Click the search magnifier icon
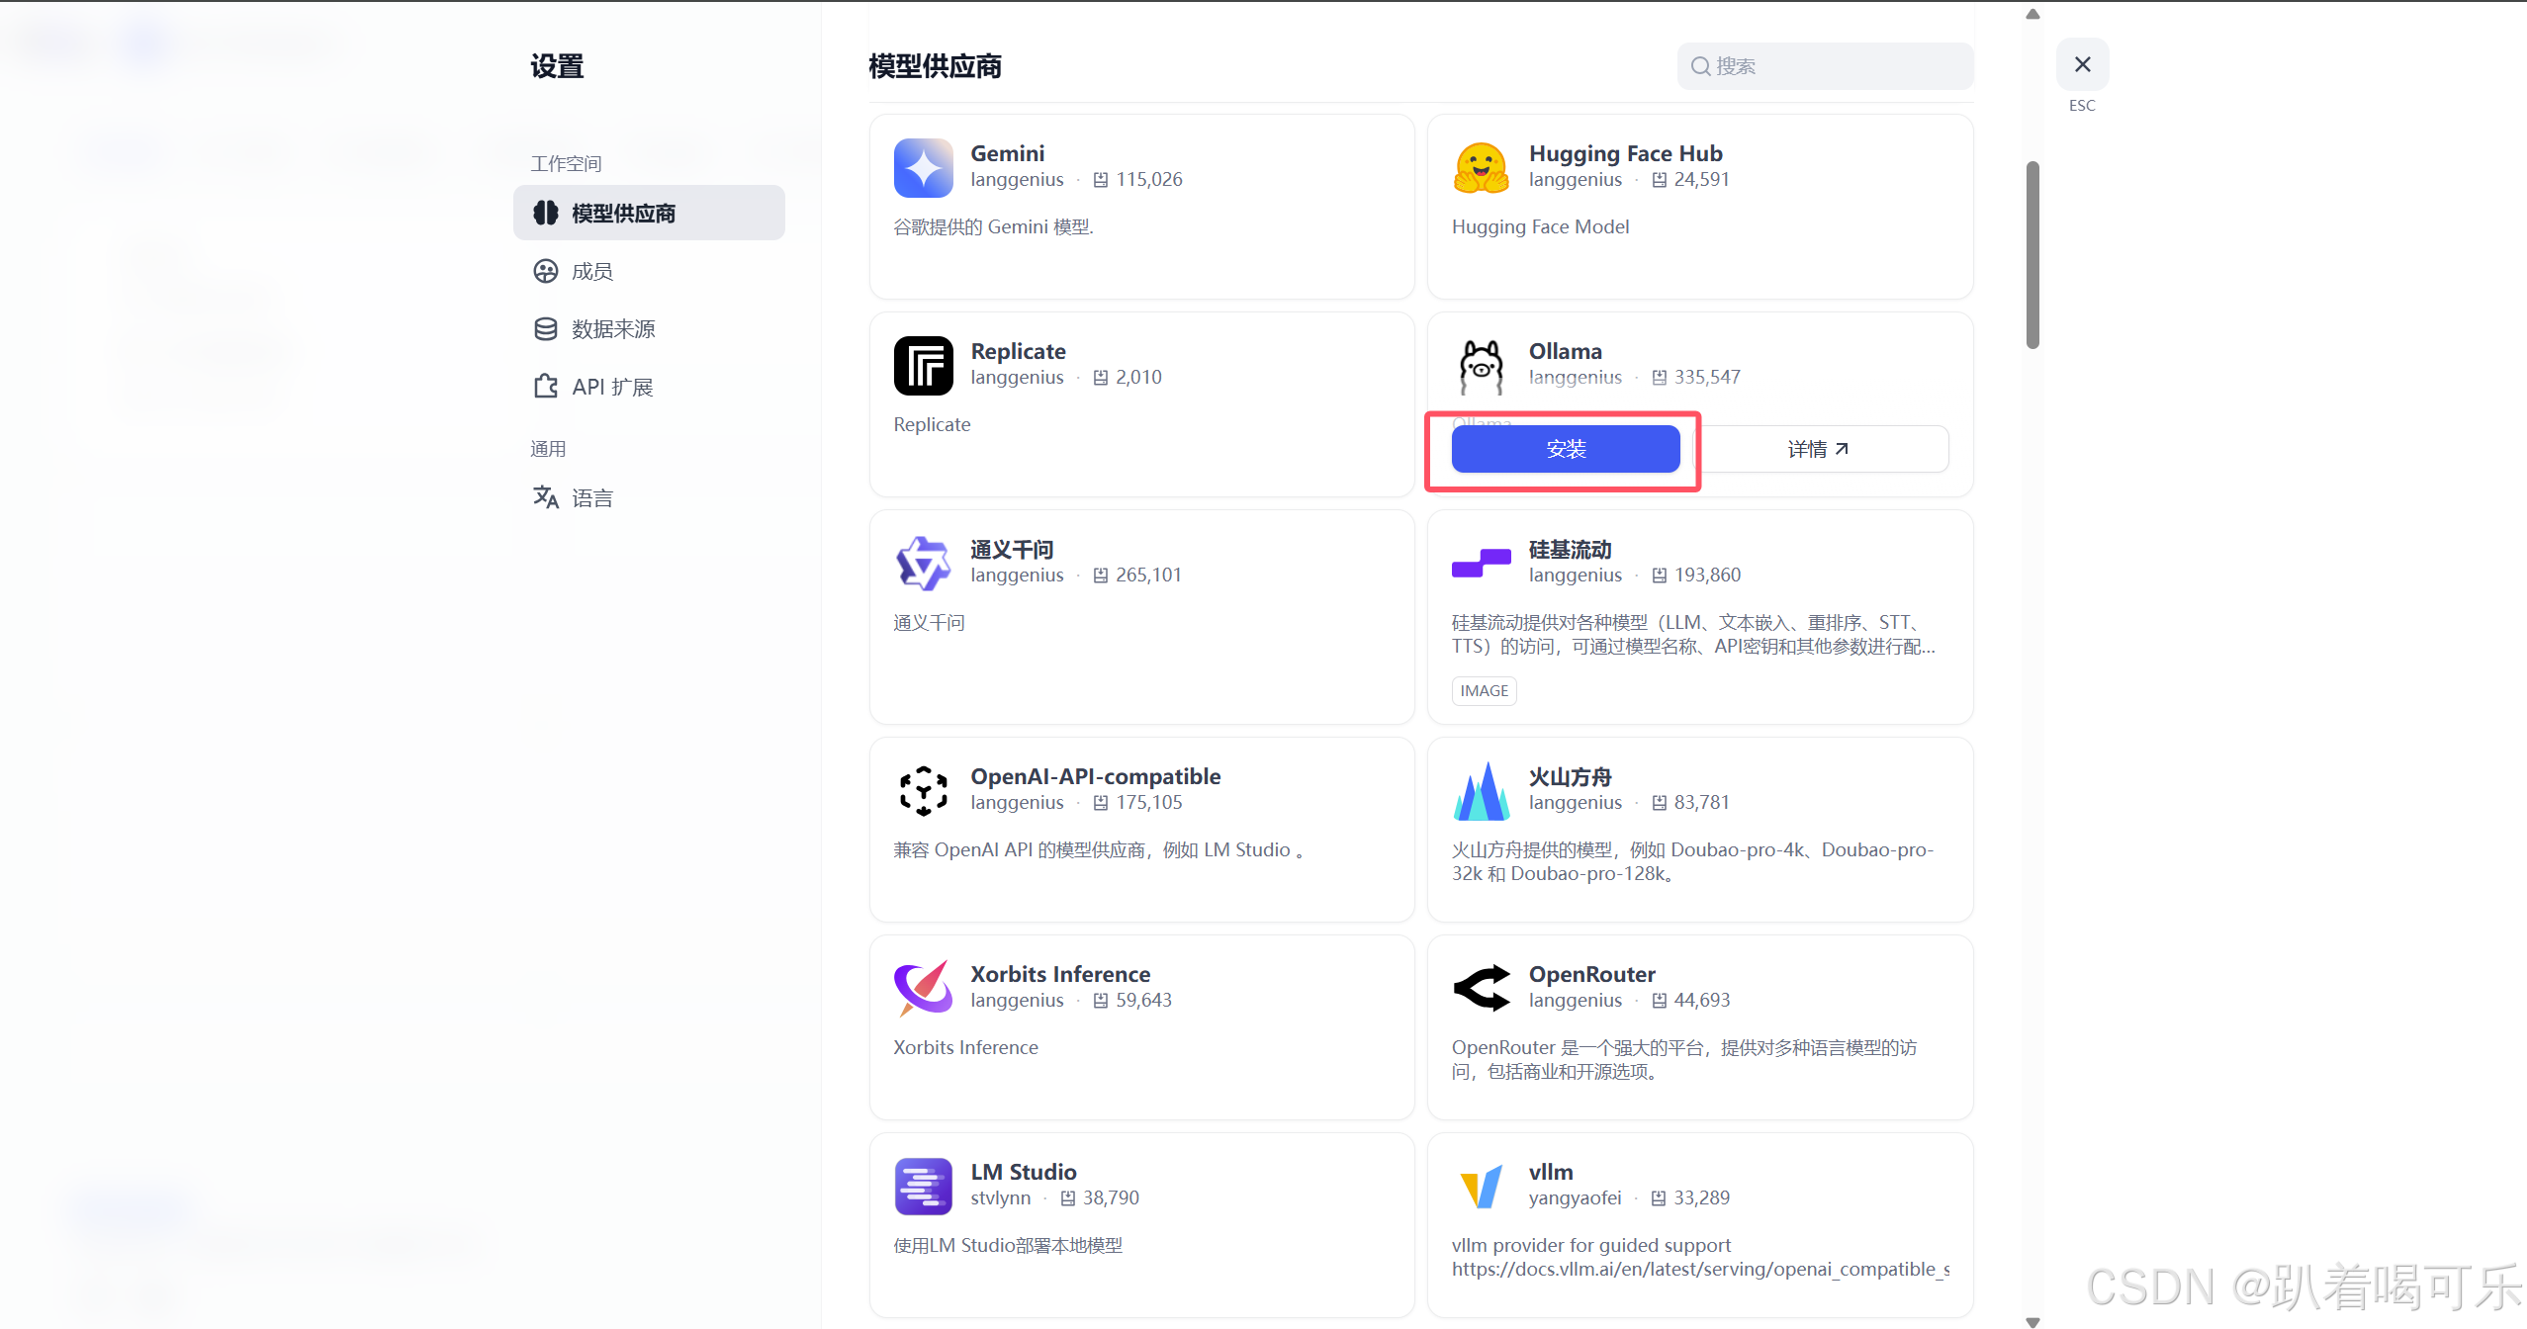The width and height of the screenshot is (2527, 1329). 1700,66
